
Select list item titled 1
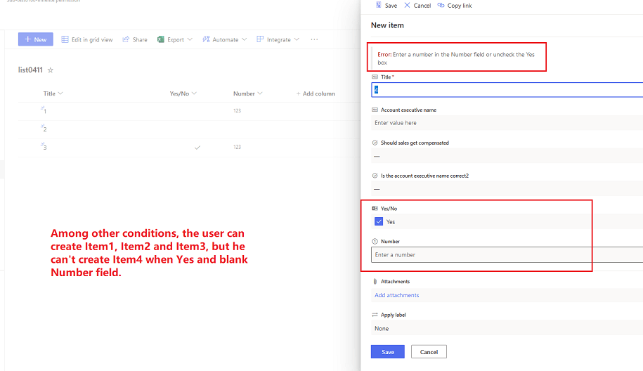tap(45, 111)
